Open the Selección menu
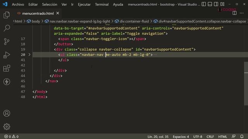This screenshot has height=139, width=248. point(50,4)
